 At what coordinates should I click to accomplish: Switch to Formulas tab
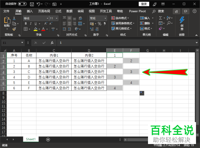pos(58,11)
